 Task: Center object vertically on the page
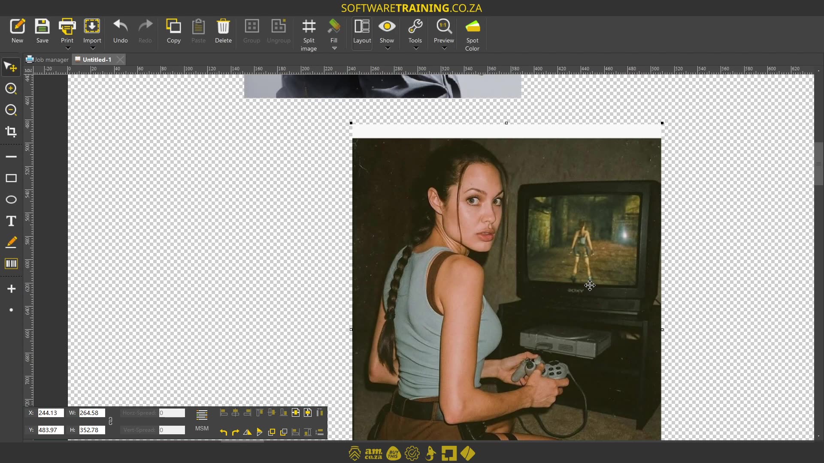point(308,413)
